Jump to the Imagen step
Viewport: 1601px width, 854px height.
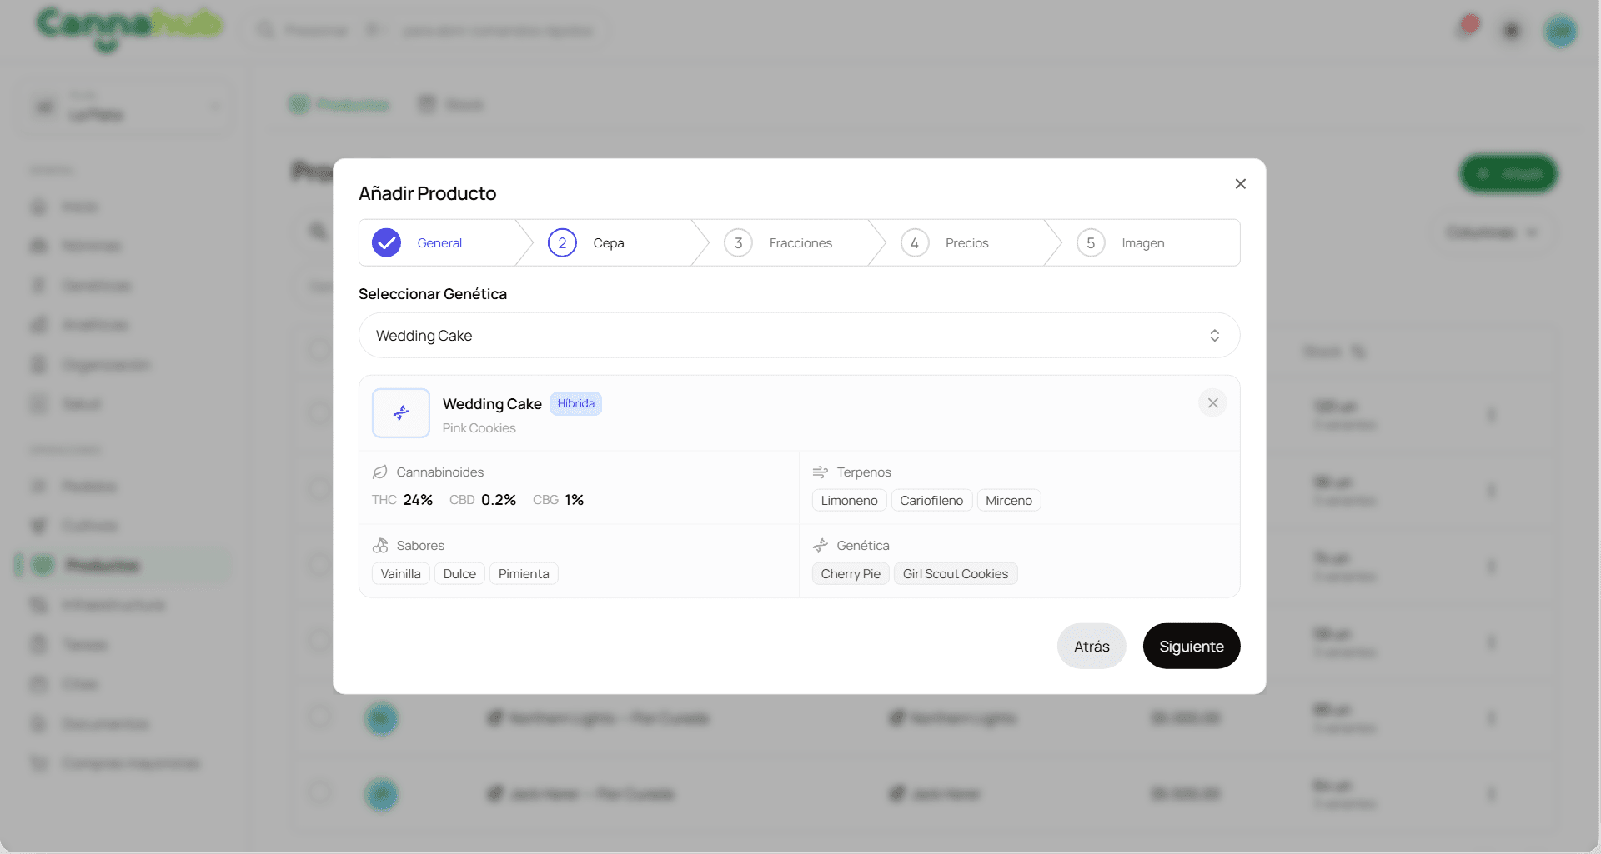click(x=1121, y=243)
